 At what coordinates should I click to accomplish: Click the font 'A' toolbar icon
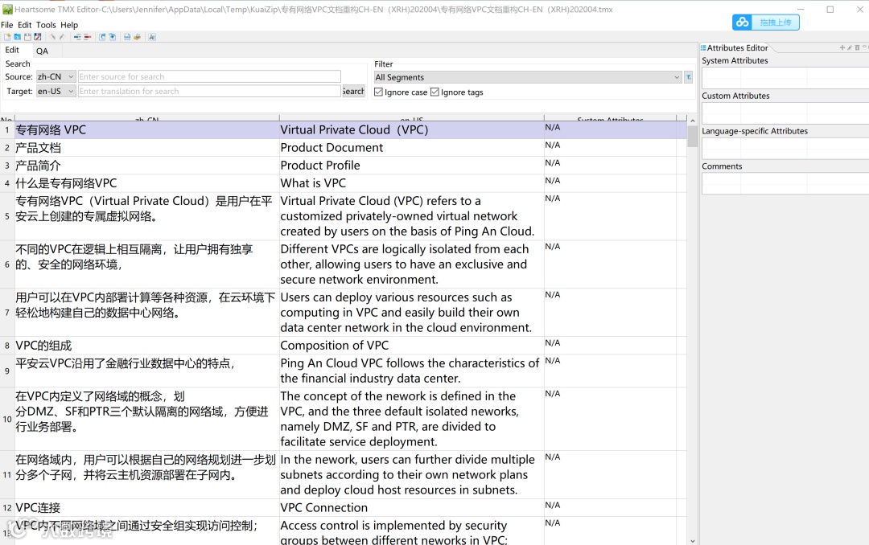click(x=152, y=37)
